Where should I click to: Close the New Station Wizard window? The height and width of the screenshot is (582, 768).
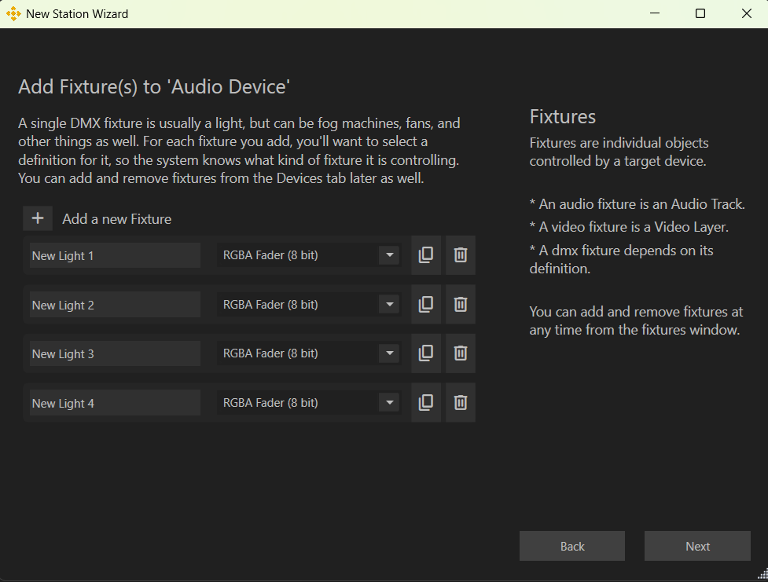click(747, 13)
